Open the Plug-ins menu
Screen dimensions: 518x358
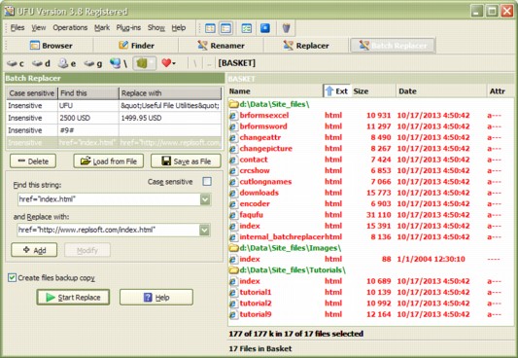(128, 28)
